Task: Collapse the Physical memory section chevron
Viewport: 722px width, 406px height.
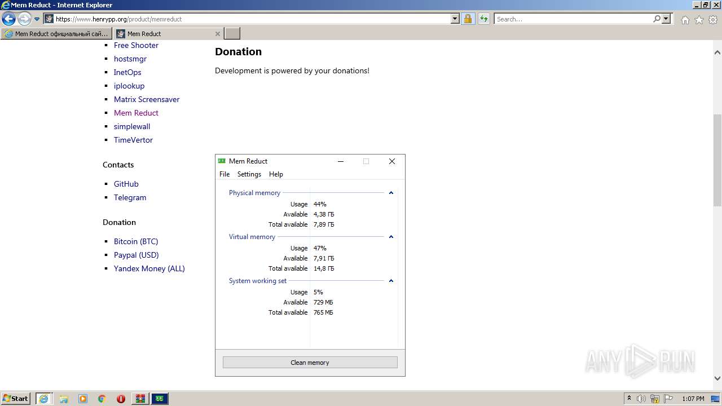Action: pyautogui.click(x=391, y=193)
